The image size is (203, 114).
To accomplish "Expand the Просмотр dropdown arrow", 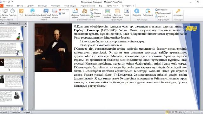I will (137, 17).
